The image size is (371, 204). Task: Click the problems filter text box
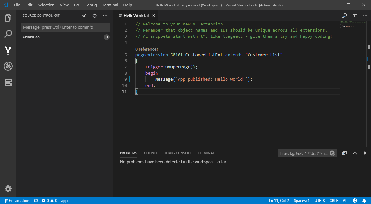[x=303, y=153]
